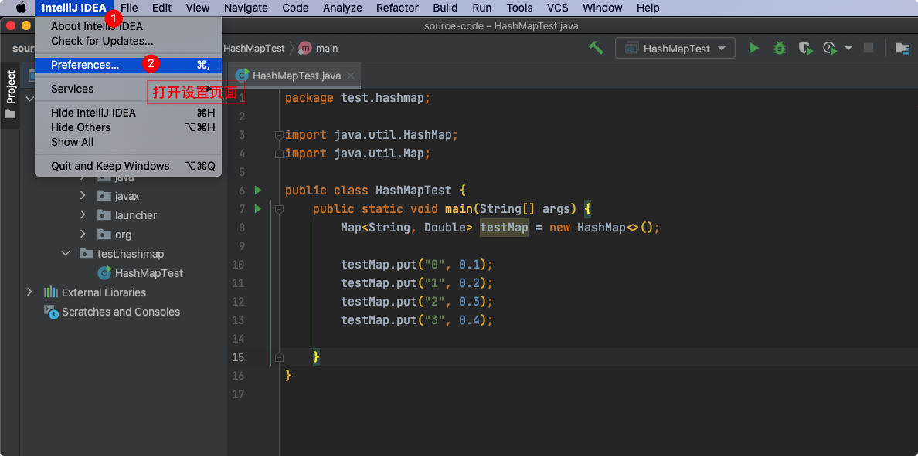Open the File menu
918x456 pixels.
(129, 8)
